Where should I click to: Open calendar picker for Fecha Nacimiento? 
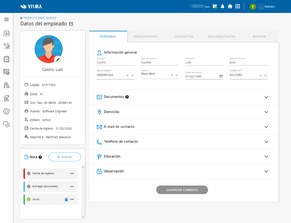(x=221, y=76)
